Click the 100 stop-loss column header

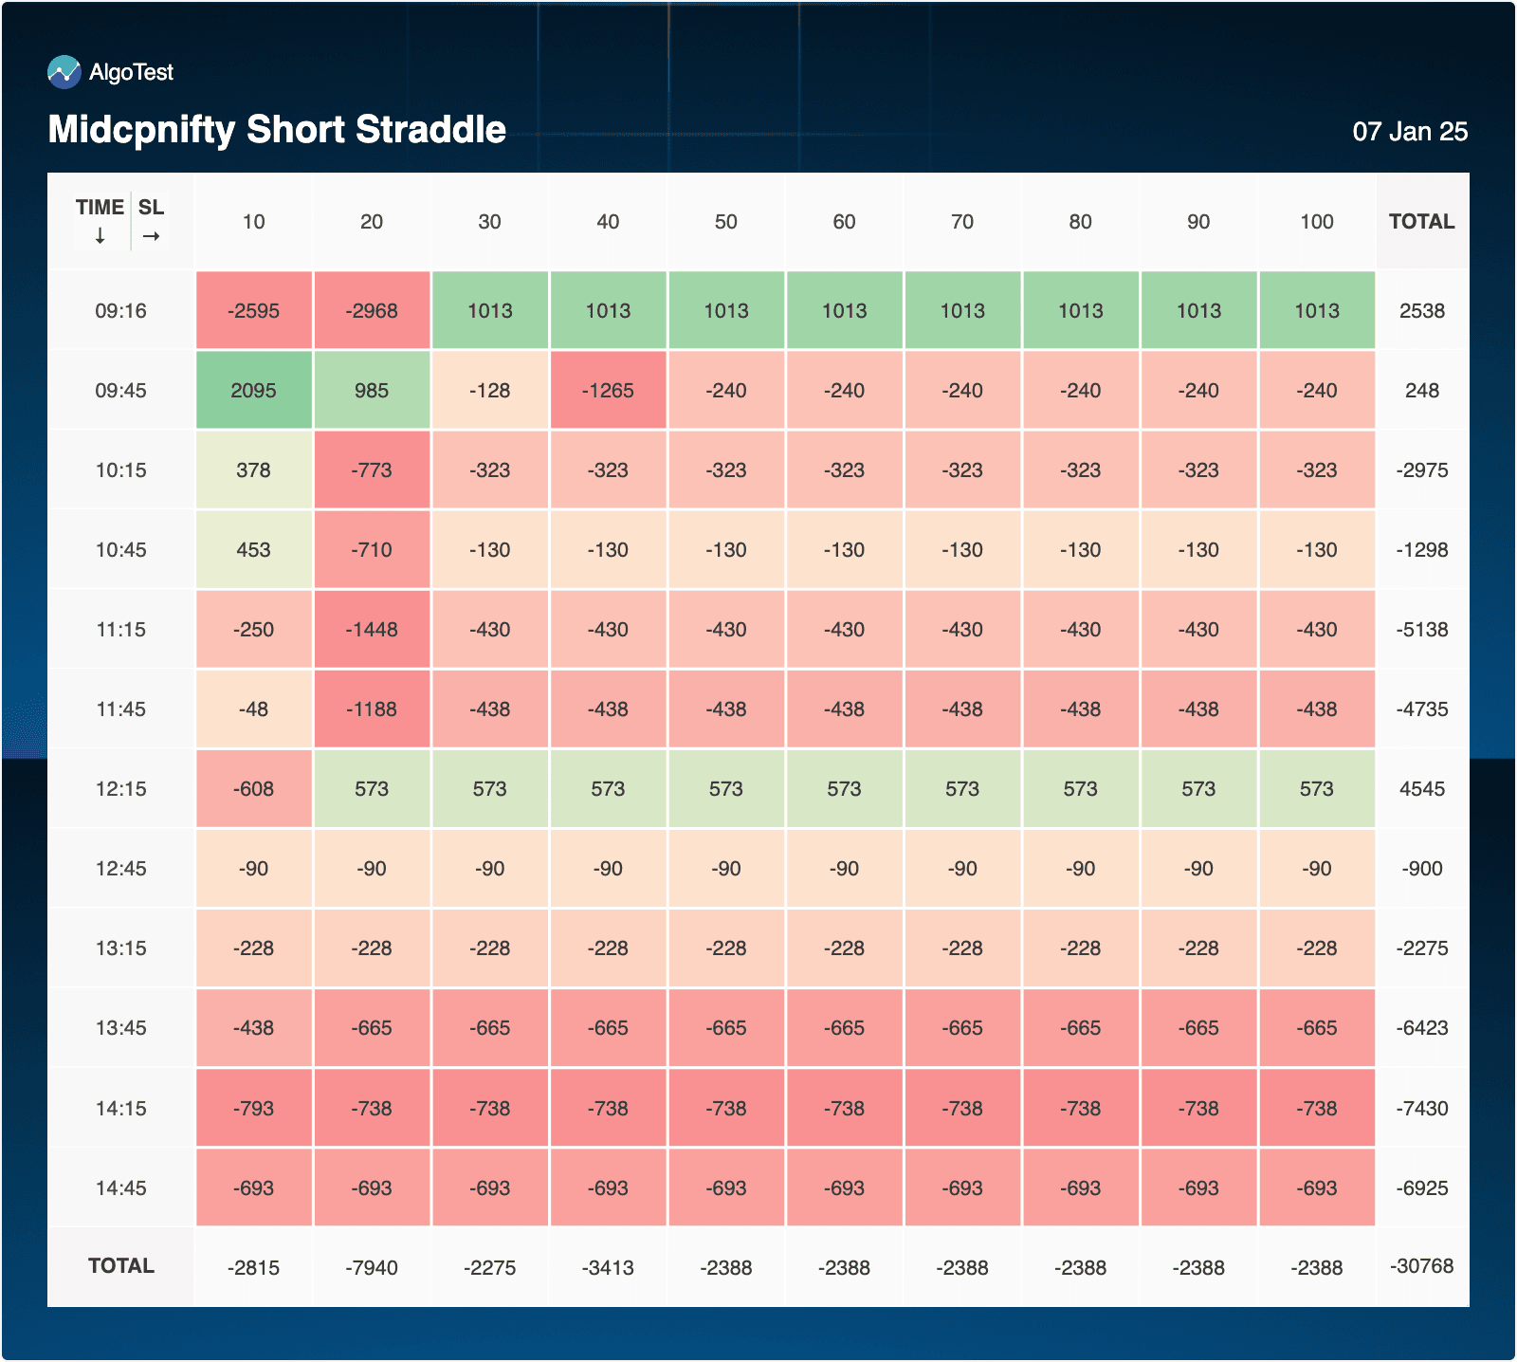pyautogui.click(x=1317, y=222)
